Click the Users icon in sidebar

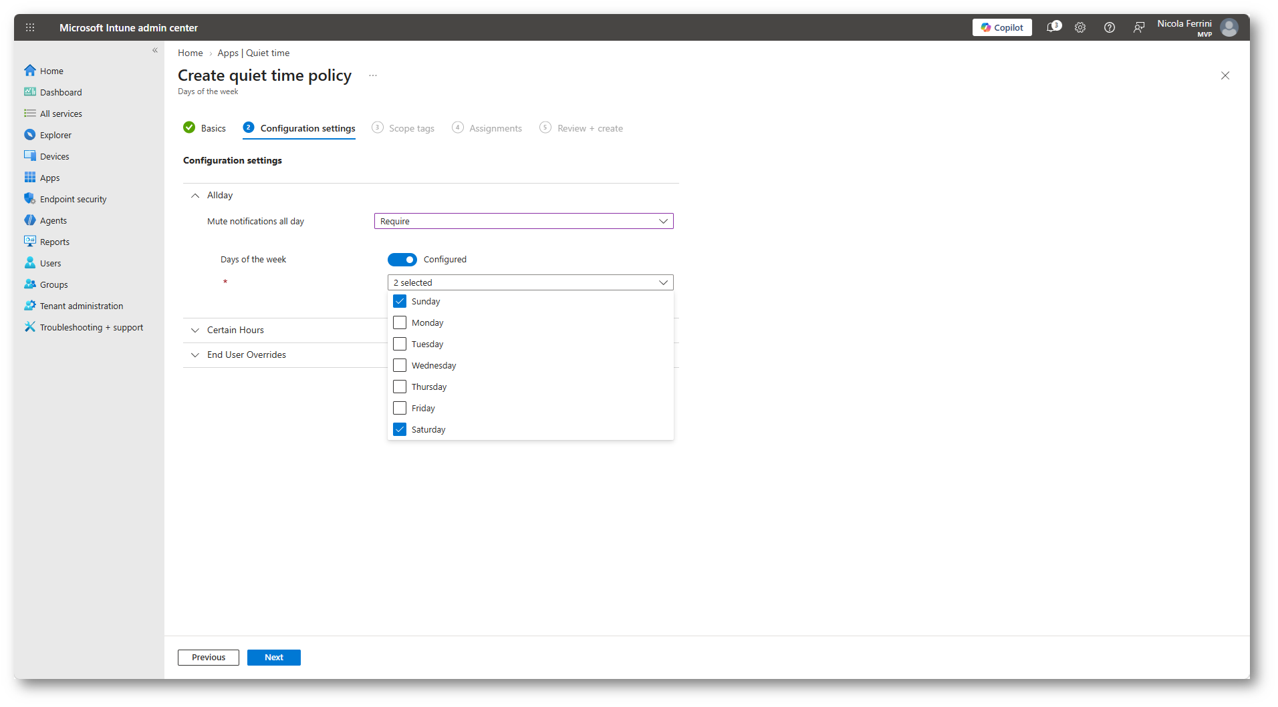pos(30,262)
